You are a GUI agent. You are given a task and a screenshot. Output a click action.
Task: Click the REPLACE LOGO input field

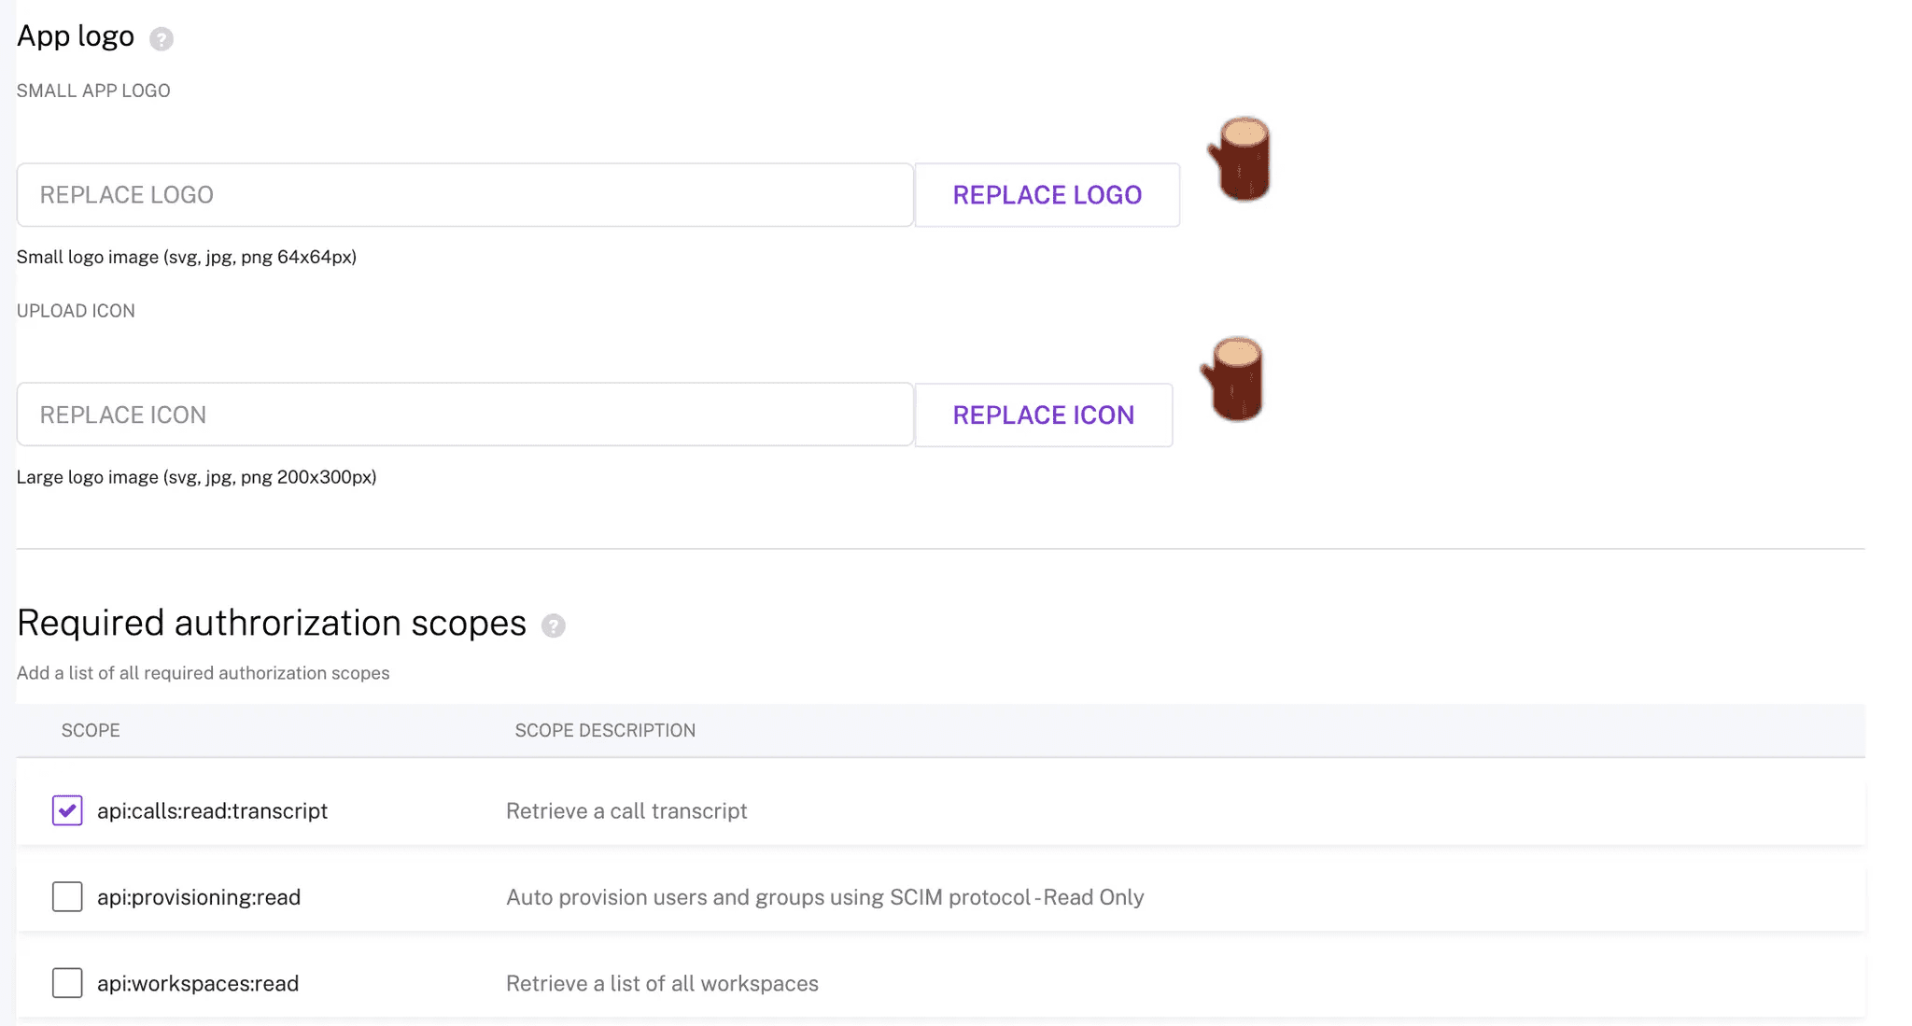coord(464,195)
